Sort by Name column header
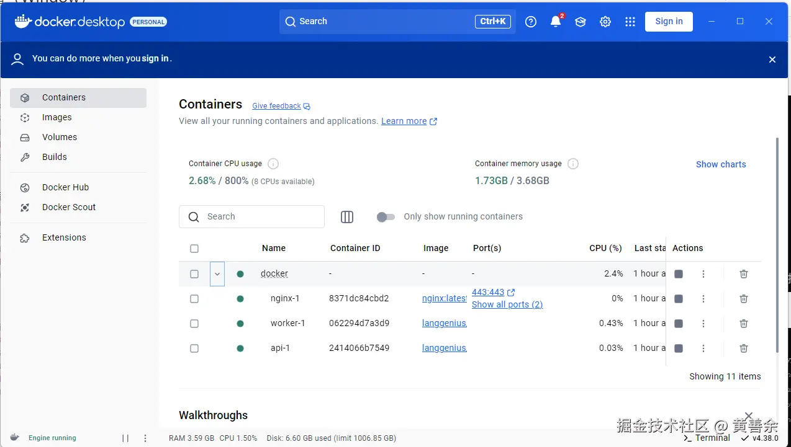The image size is (791, 447). [x=274, y=249]
